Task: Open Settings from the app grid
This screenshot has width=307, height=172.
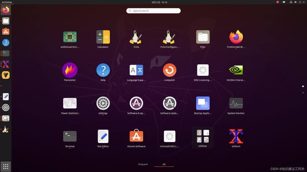Action: tap(103, 105)
